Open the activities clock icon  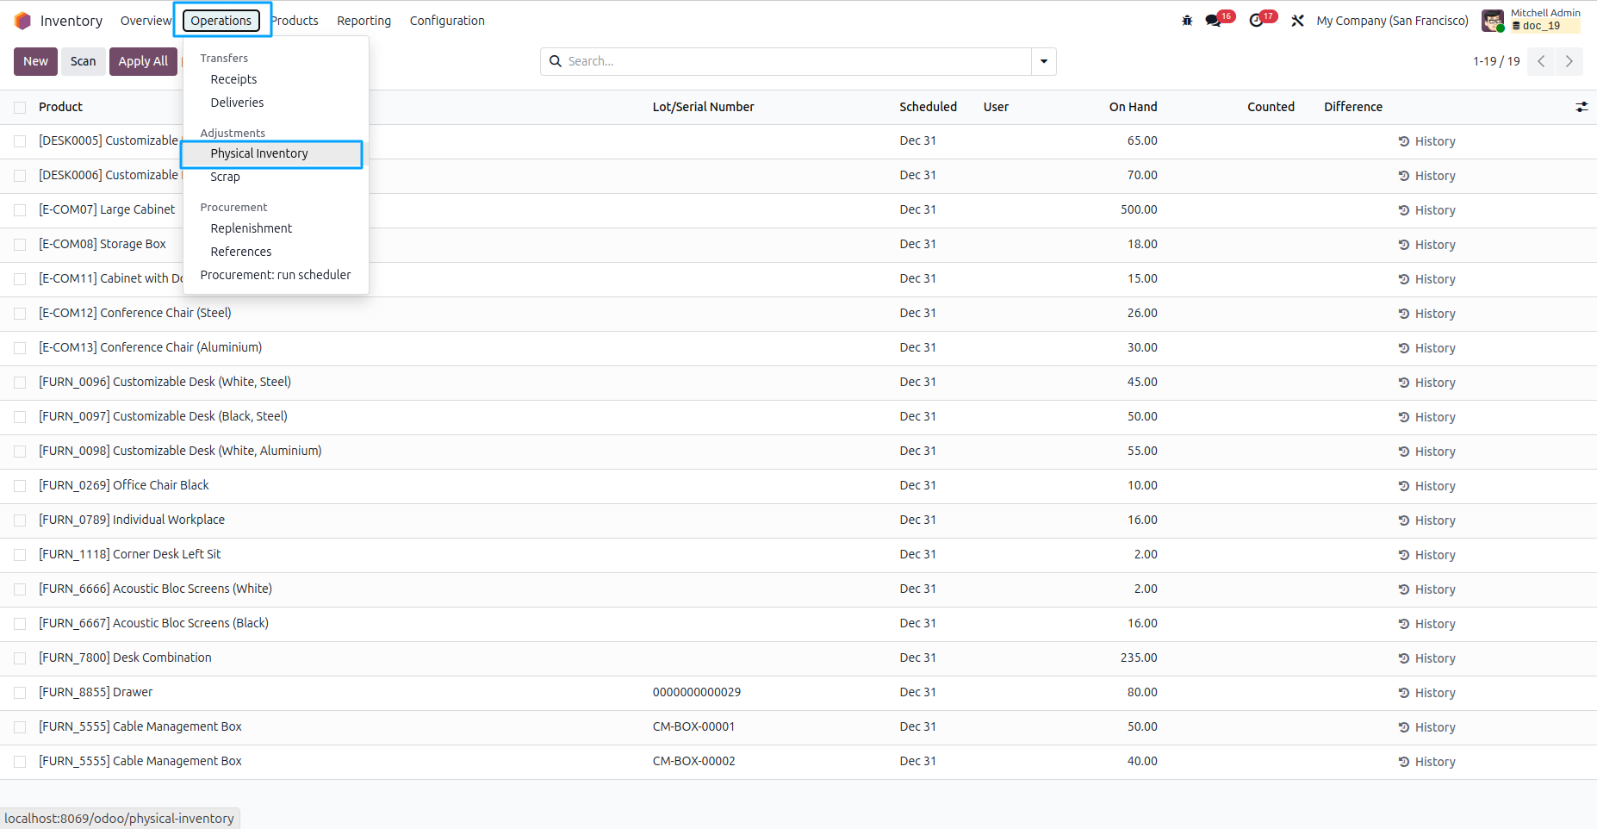pos(1257,21)
